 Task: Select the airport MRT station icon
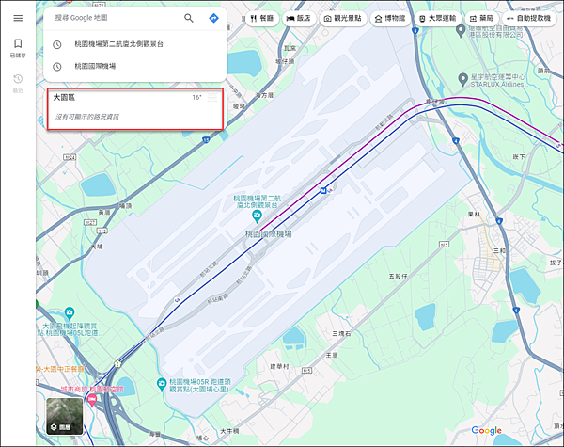point(323,190)
